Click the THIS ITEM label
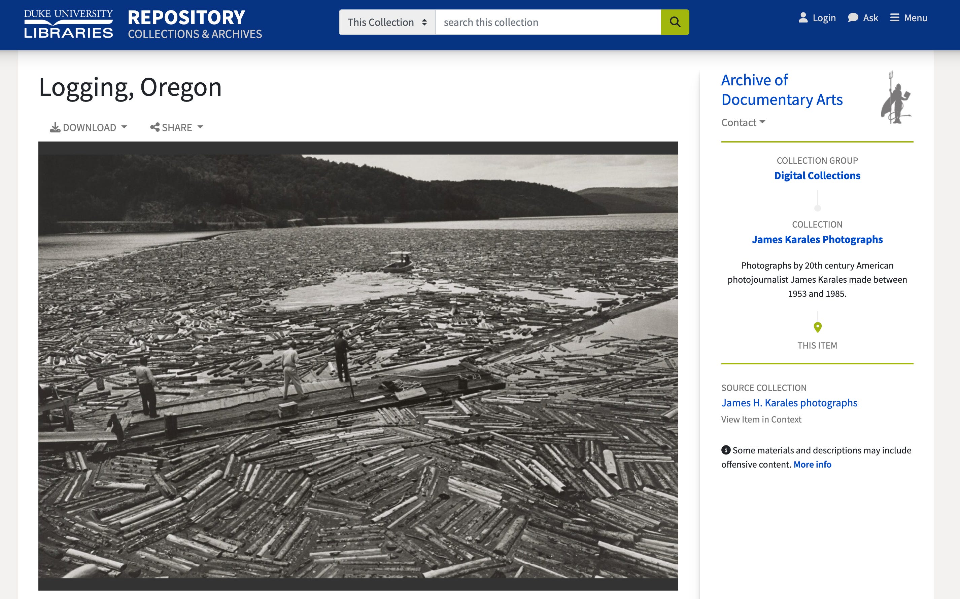This screenshot has height=599, width=960. click(817, 346)
